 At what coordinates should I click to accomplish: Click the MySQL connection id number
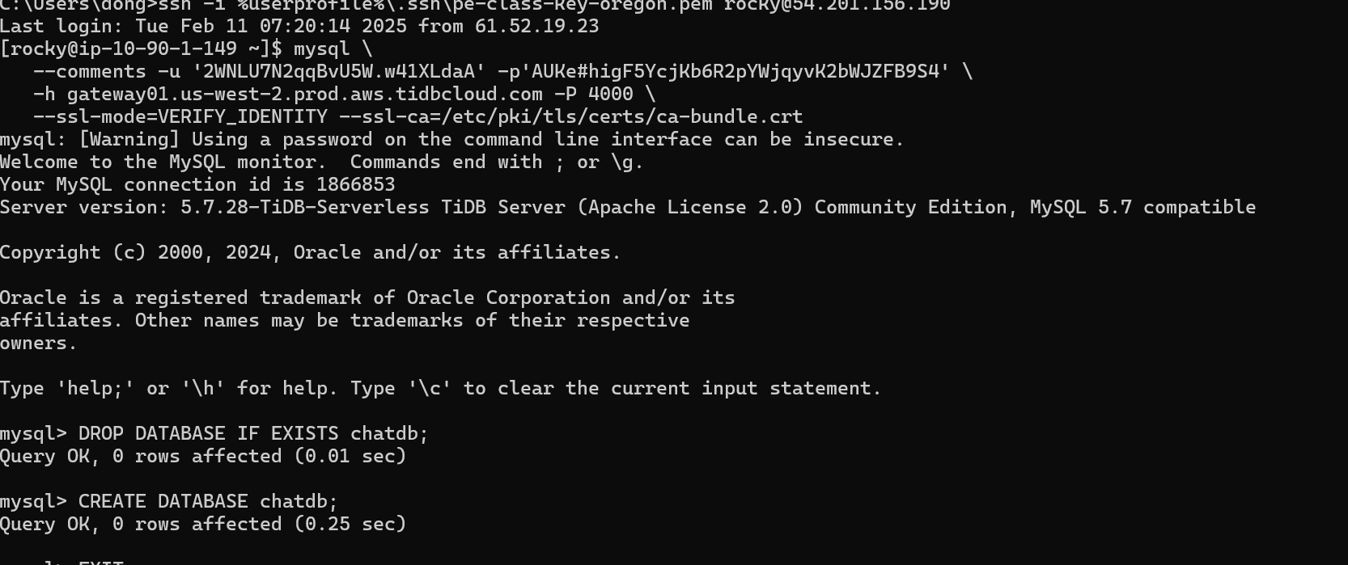(355, 184)
